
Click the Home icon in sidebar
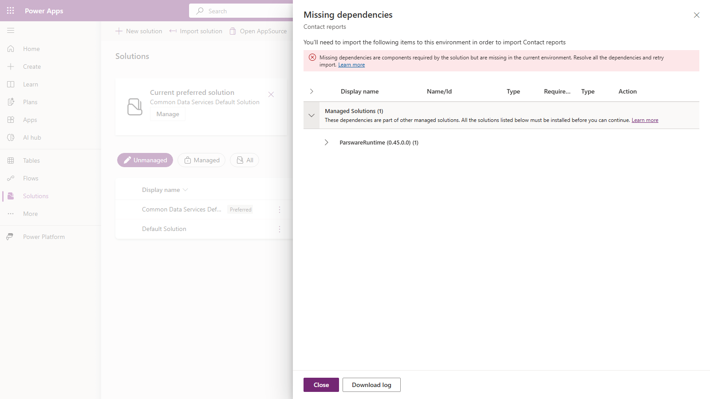click(x=11, y=49)
